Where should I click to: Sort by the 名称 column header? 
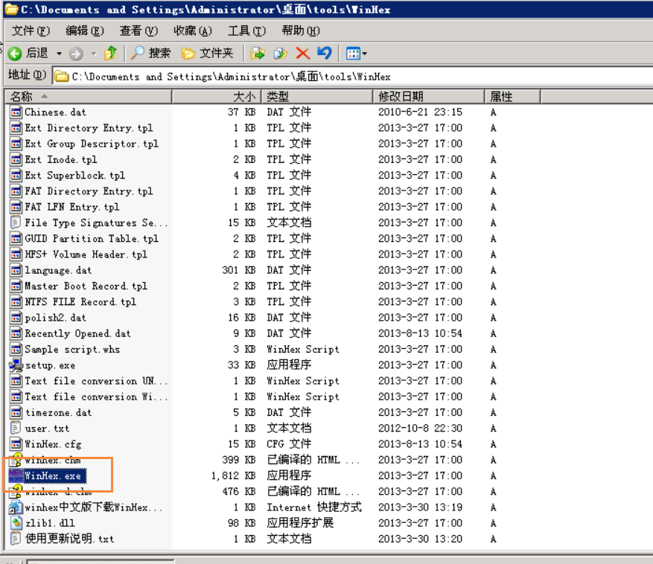coord(89,97)
